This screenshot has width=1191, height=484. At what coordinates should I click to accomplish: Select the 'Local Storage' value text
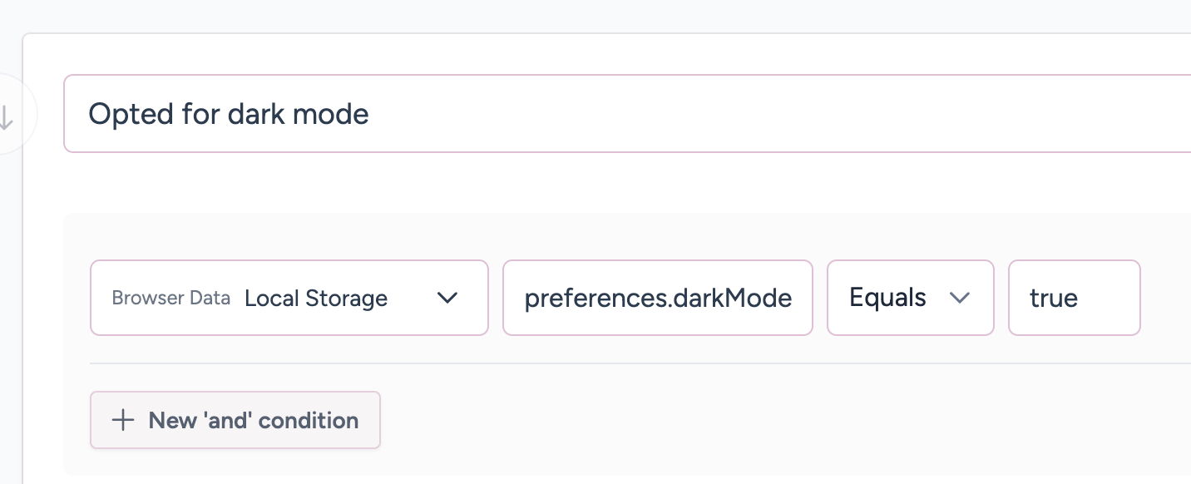316,298
